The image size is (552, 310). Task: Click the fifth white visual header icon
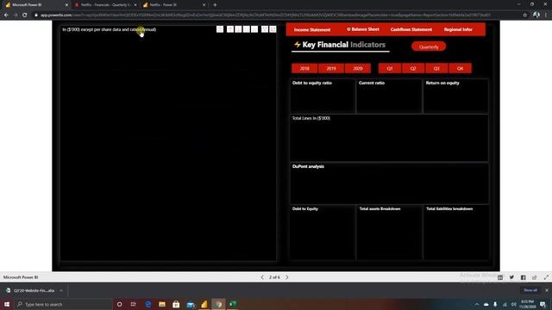(x=254, y=29)
